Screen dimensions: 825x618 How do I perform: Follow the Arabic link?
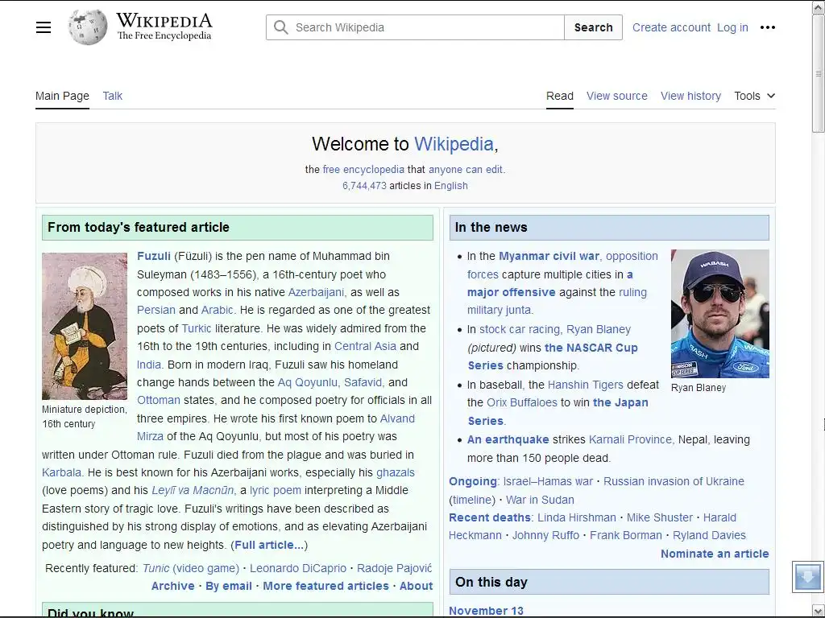click(x=217, y=310)
